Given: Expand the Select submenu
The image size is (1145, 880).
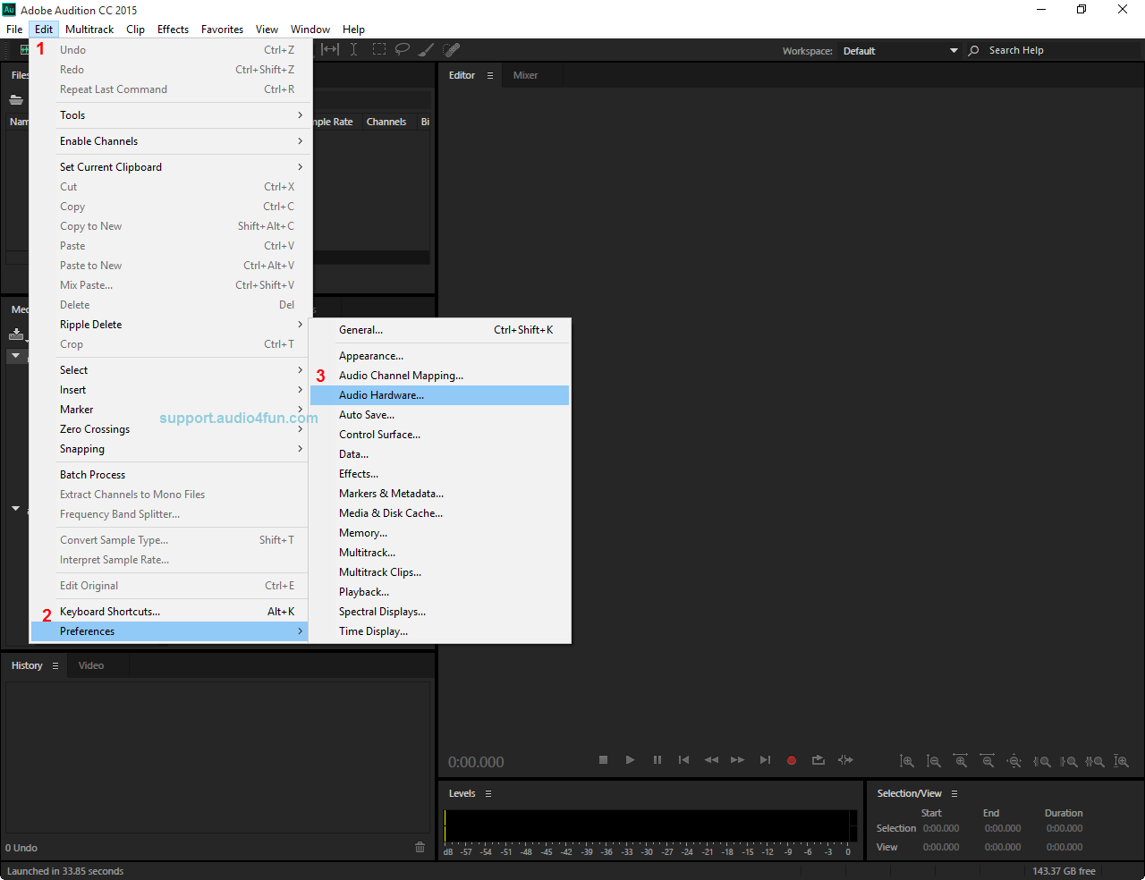Looking at the screenshot, I should pyautogui.click(x=171, y=370).
